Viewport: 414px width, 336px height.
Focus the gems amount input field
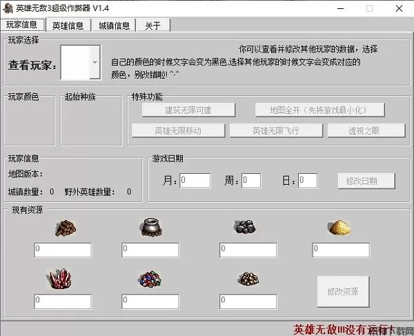[x=150, y=302]
